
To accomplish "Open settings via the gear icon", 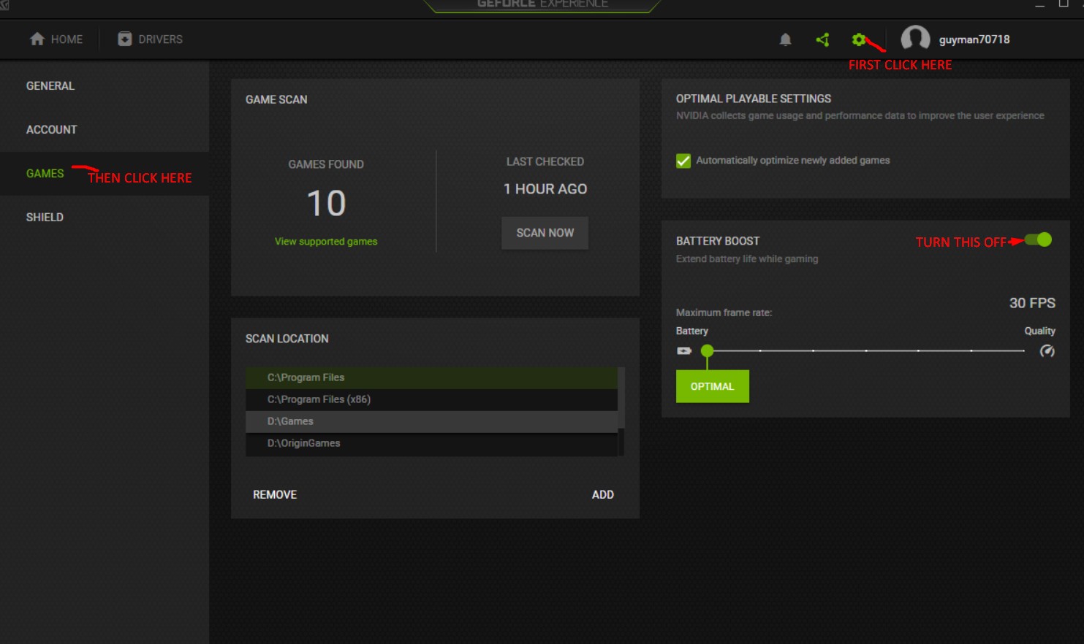I will pos(859,39).
